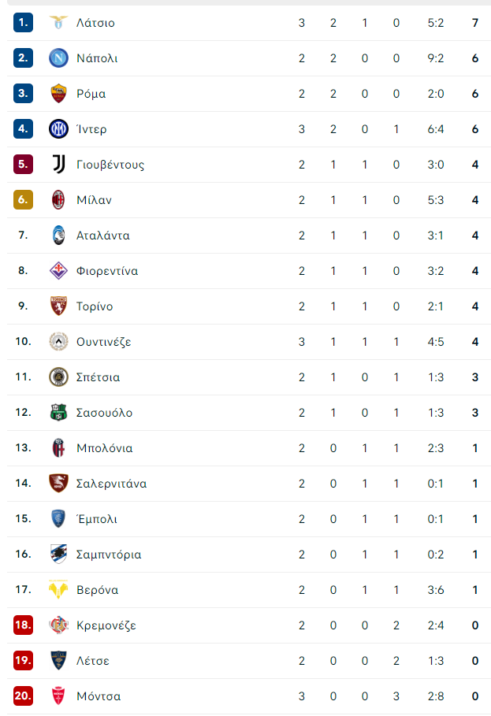Click the Μόντσα row at rank 20
Screen dimensions: 491x716
tap(249, 696)
